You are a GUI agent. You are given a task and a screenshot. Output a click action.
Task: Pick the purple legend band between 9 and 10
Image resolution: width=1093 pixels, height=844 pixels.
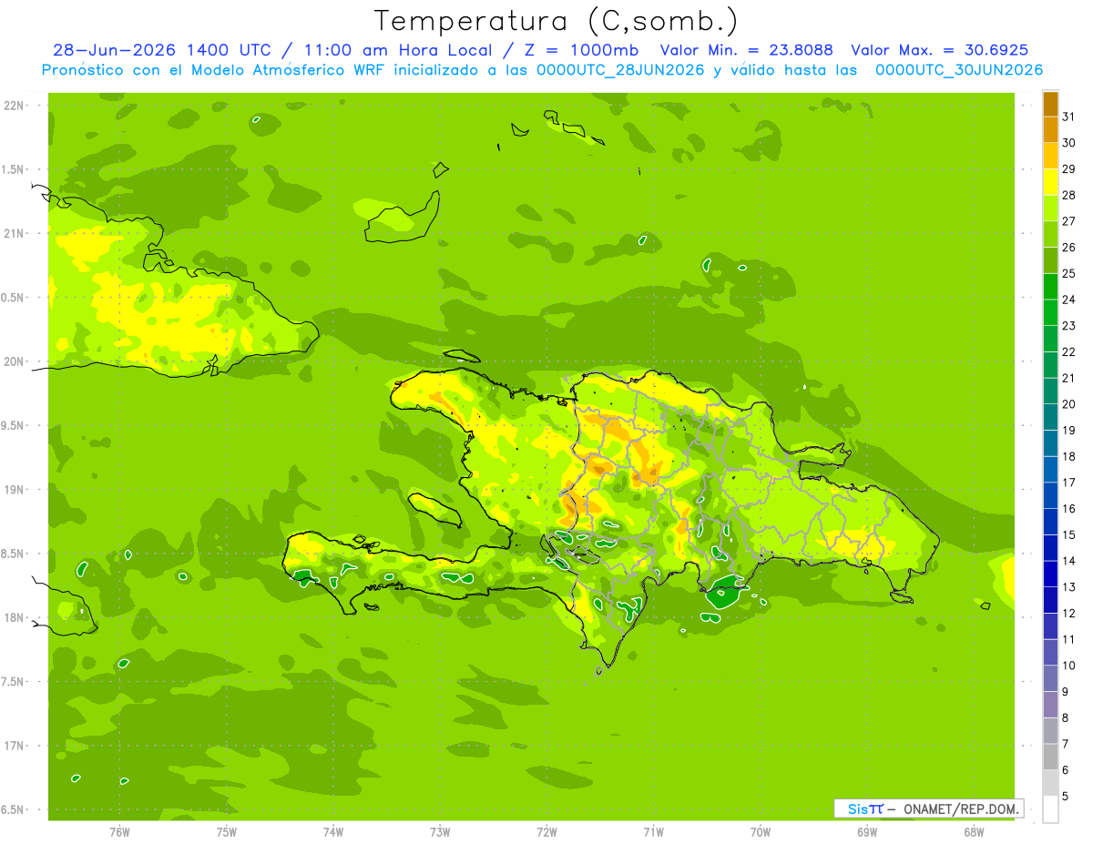[1050, 678]
